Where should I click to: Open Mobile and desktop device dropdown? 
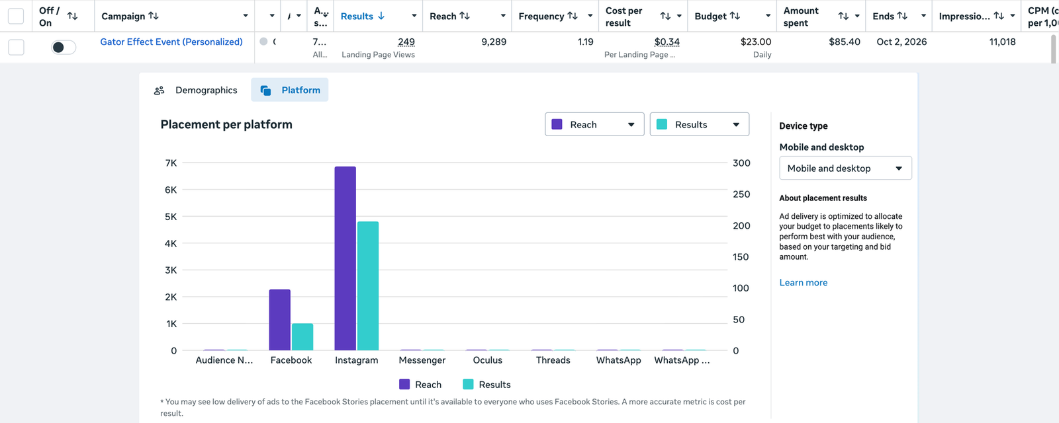[x=845, y=169]
